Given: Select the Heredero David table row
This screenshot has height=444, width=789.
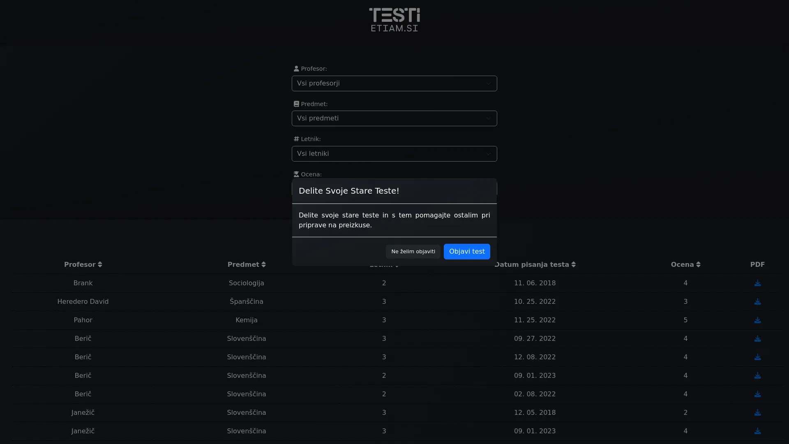Looking at the screenshot, I should [x=397, y=302].
